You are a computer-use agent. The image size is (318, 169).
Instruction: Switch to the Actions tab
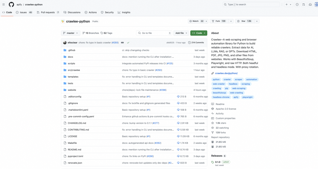pyautogui.click(x=91, y=12)
